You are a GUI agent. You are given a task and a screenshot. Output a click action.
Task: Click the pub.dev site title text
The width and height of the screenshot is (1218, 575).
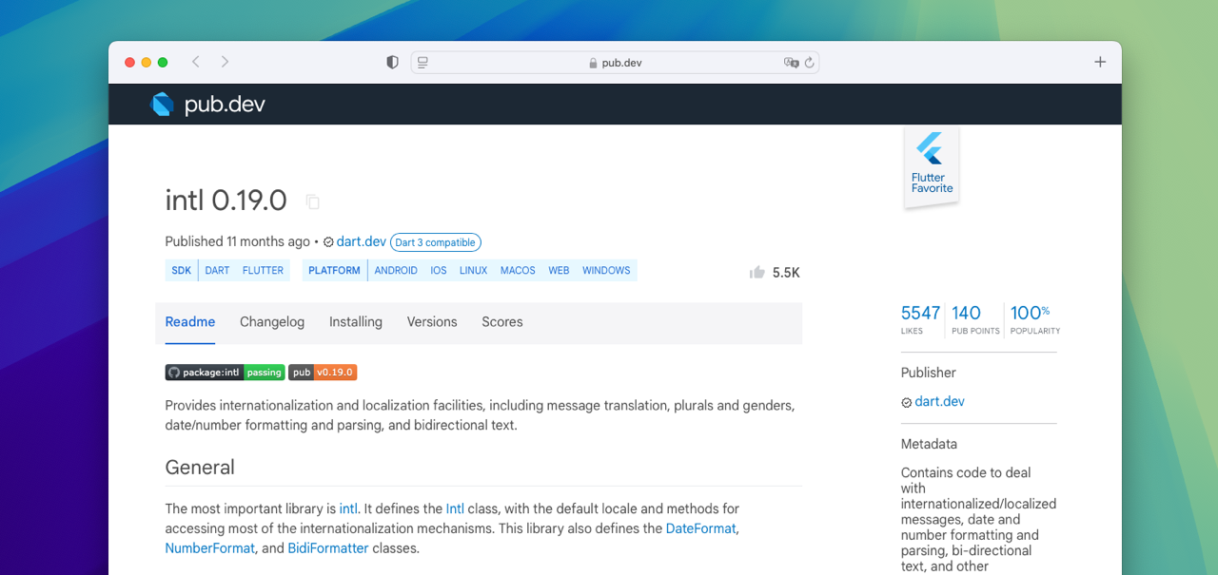point(225,105)
